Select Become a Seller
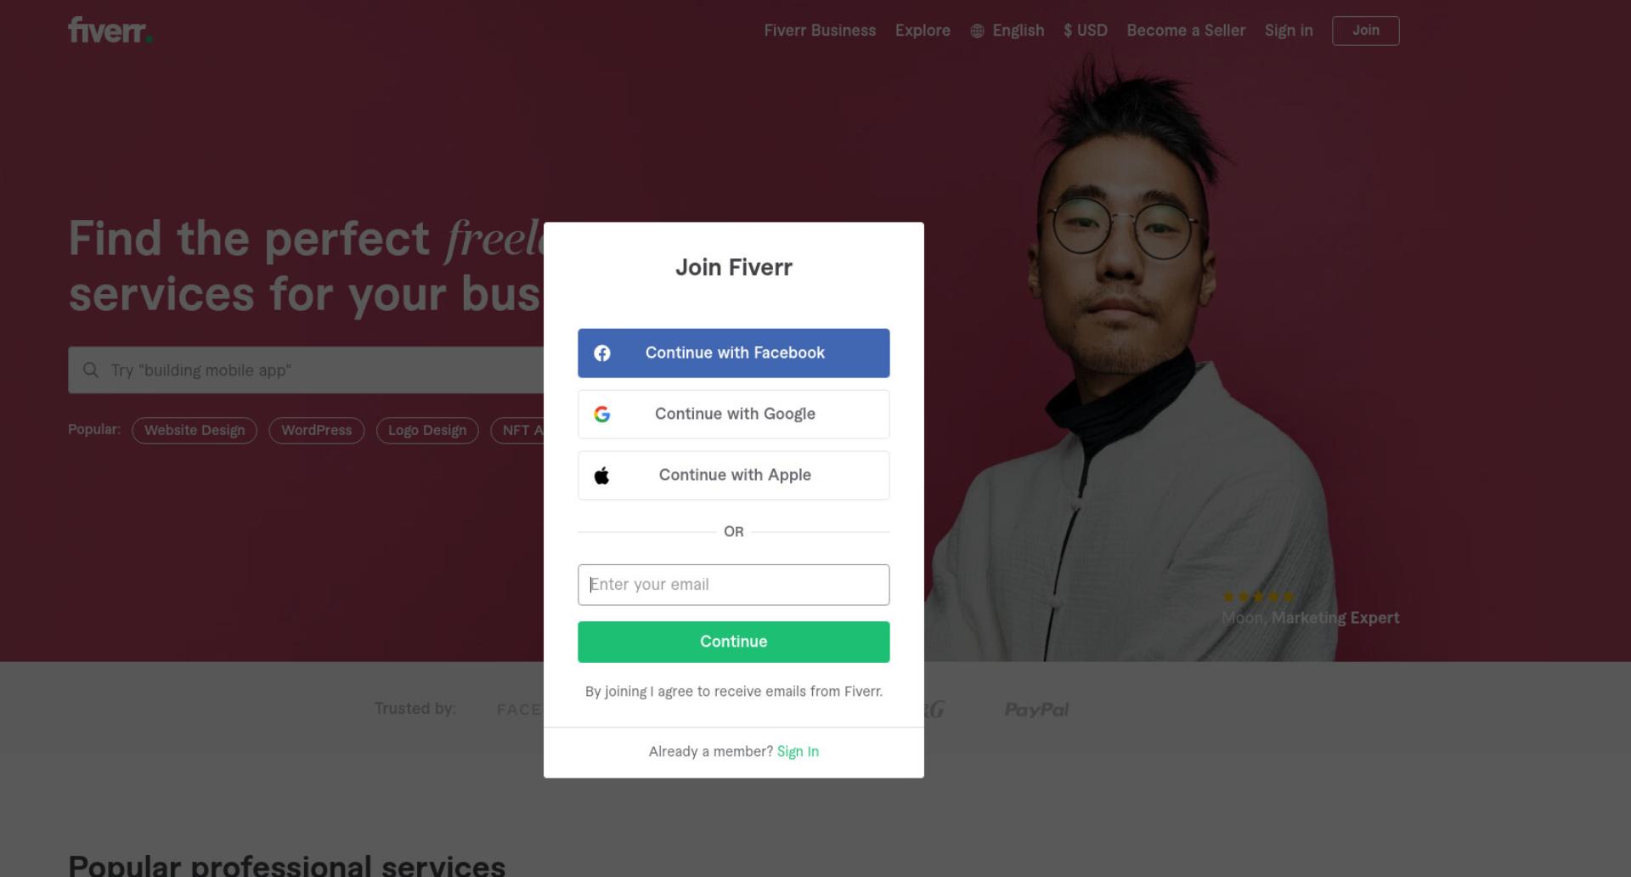The height and width of the screenshot is (877, 1631). 1186,31
